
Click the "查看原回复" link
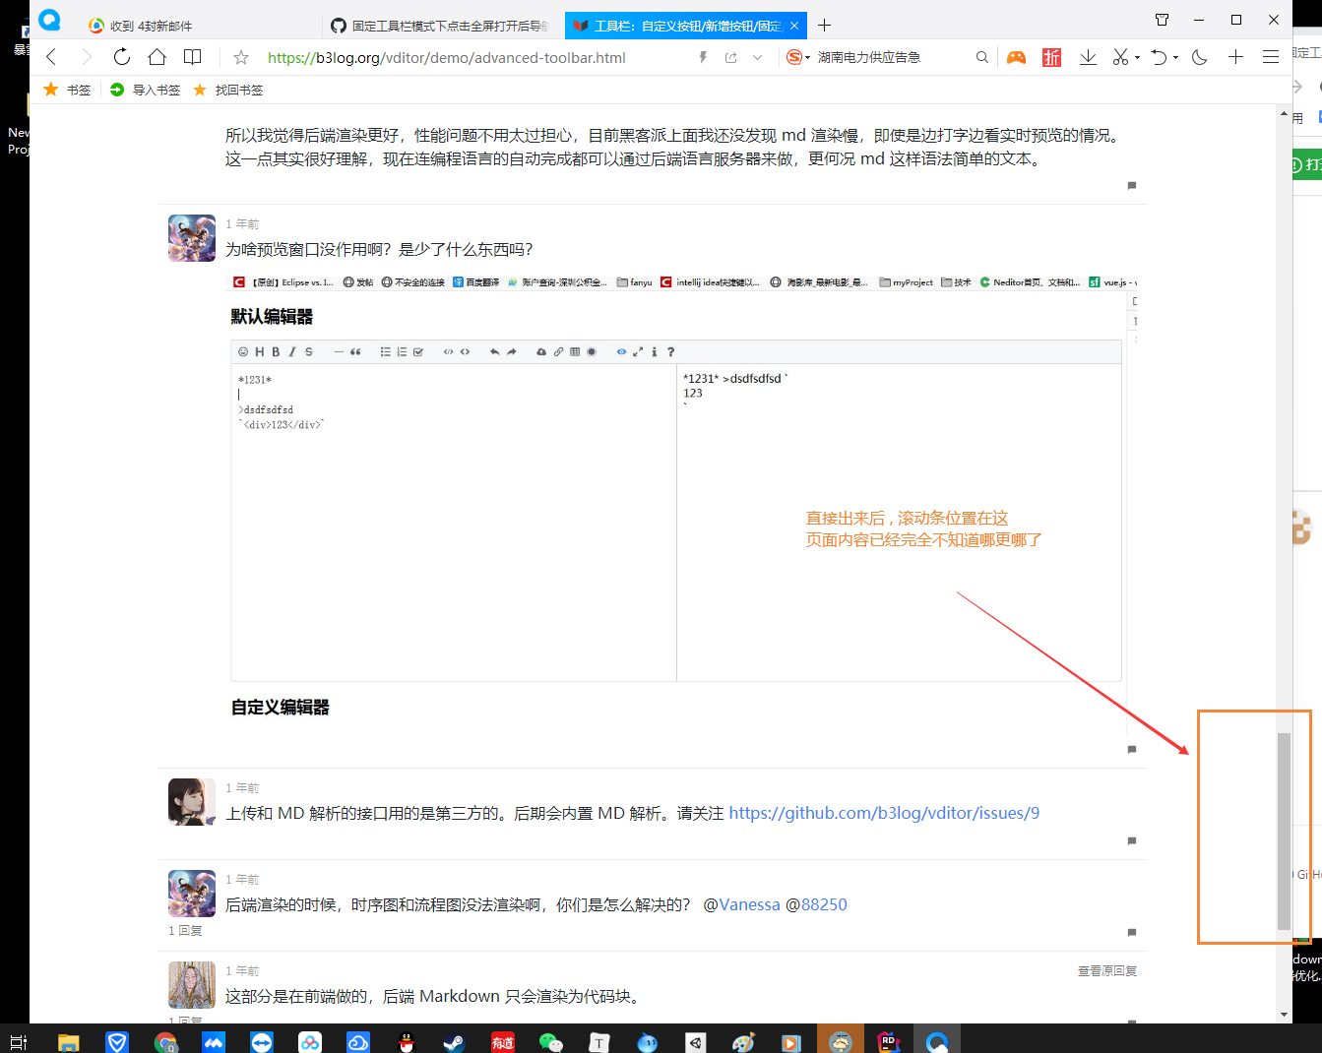[x=1107, y=970]
